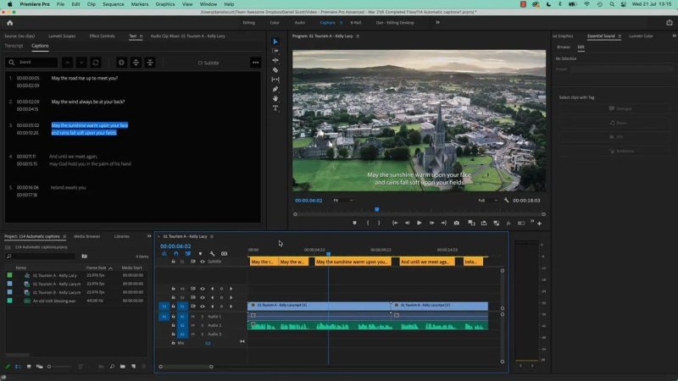Viewport: 678px width, 381px height.
Task: Step back one frame
Action: click(407, 223)
